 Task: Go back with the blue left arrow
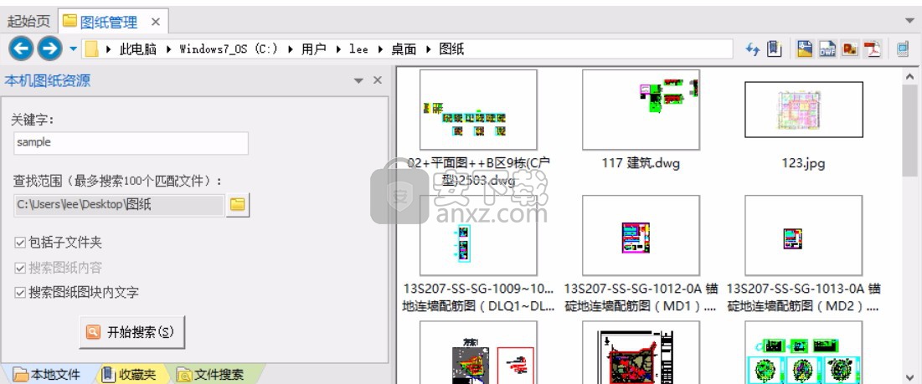pos(21,49)
